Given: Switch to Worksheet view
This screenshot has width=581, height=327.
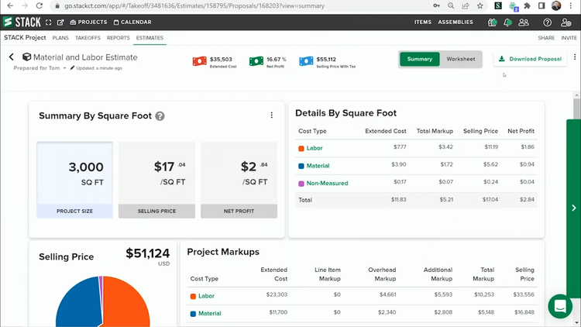Looking at the screenshot, I should 461,59.
